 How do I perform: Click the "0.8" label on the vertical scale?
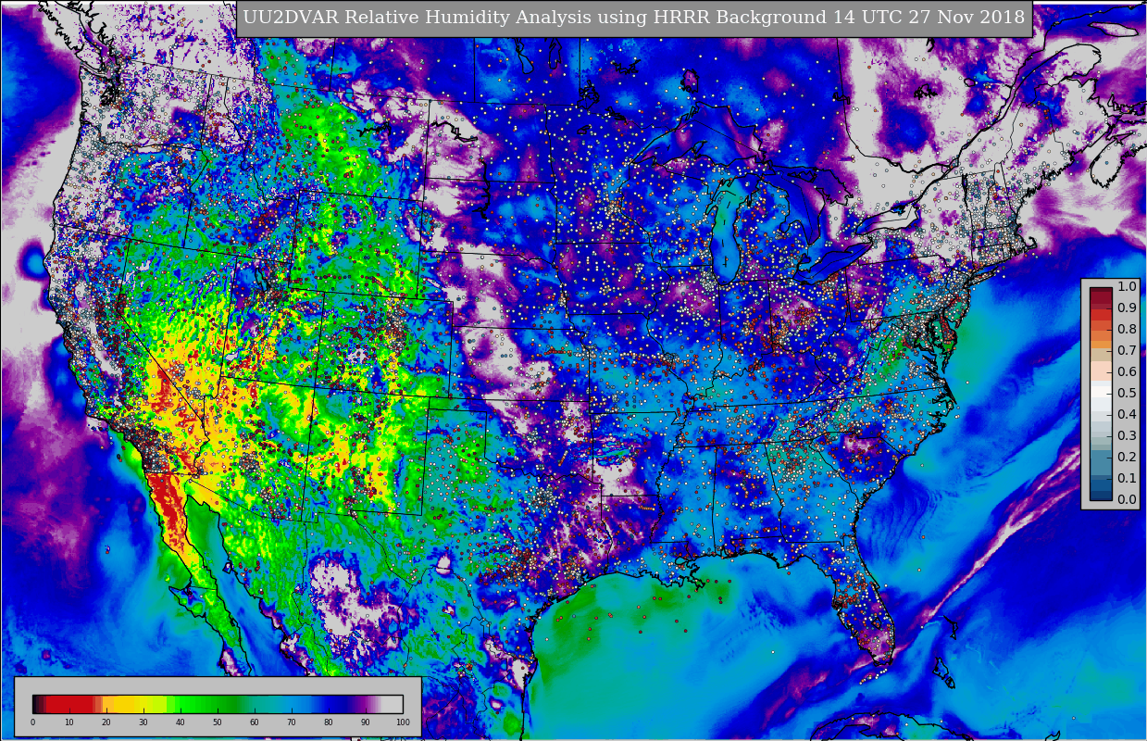click(1127, 330)
